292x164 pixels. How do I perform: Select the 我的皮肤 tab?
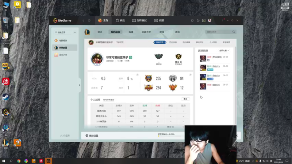coord(200,42)
